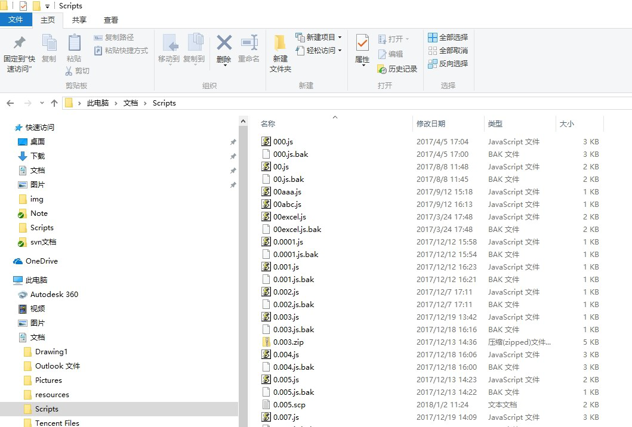
Task: Click the Up one level arrow
Action: [x=54, y=103]
